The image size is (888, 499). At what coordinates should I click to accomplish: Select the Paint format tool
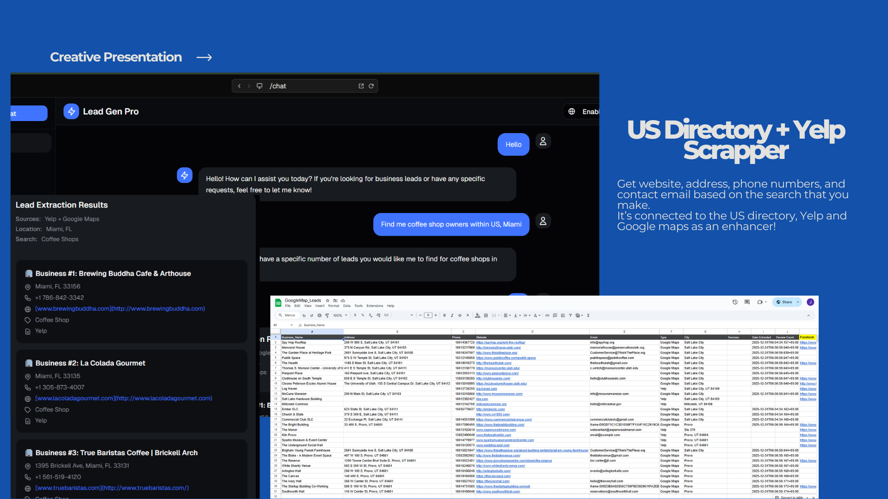point(327,315)
